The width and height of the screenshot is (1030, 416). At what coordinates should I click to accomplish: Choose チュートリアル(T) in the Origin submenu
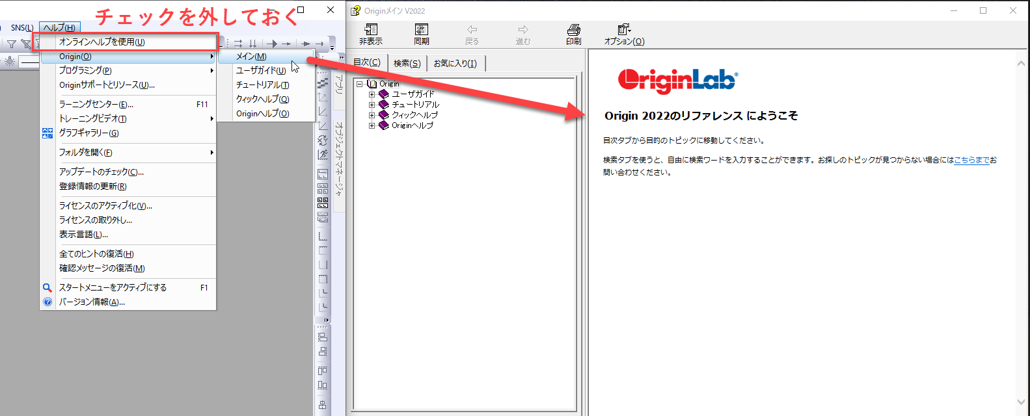pyautogui.click(x=265, y=84)
